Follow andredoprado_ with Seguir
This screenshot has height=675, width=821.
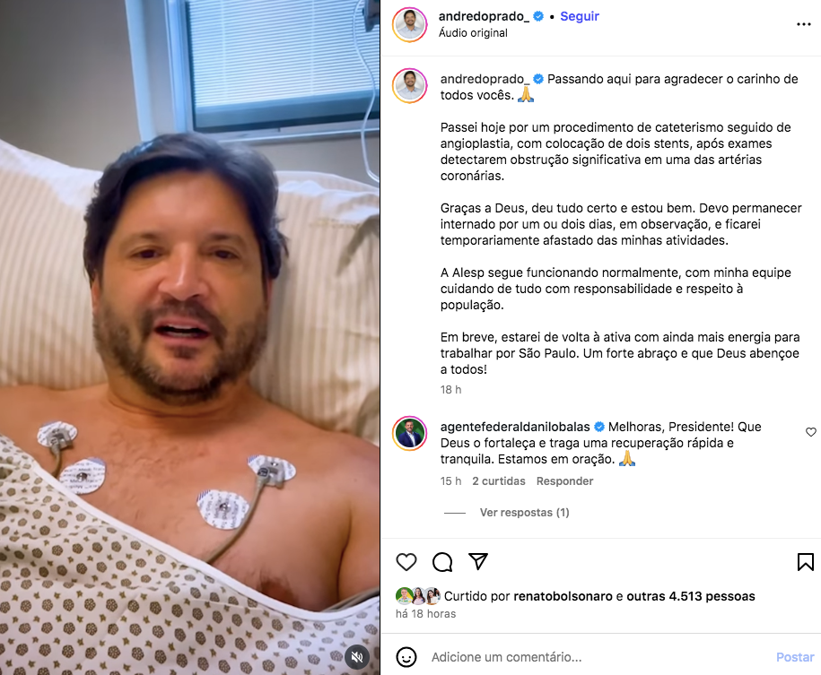(x=580, y=16)
